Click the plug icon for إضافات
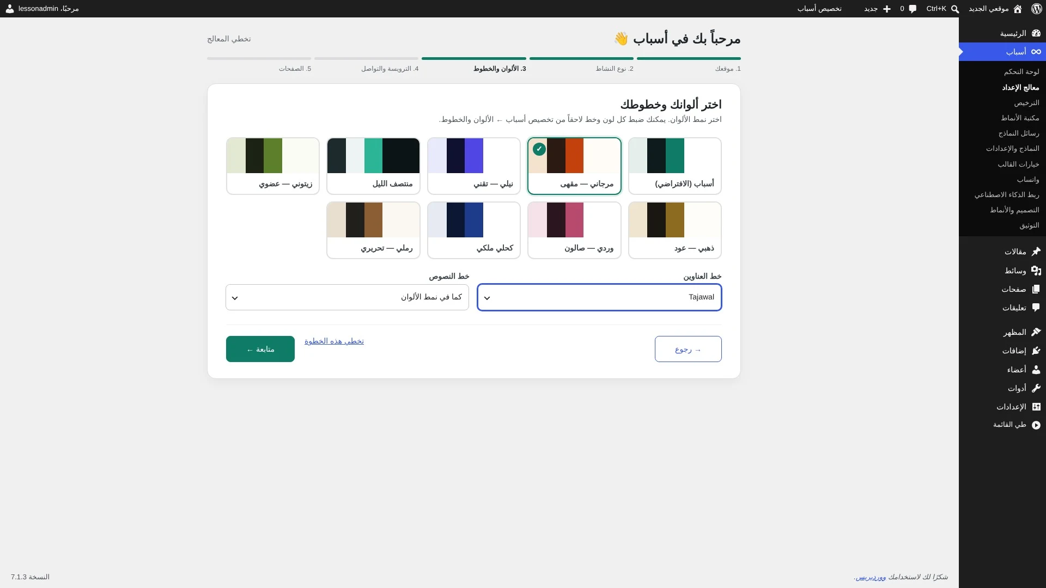Image resolution: width=1046 pixels, height=588 pixels. coord(1036,351)
